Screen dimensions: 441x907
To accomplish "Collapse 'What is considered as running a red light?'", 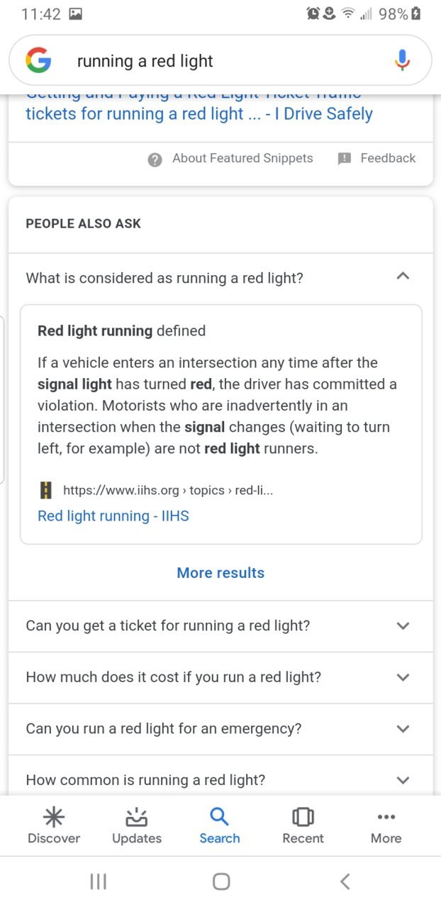I will click(x=220, y=278).
